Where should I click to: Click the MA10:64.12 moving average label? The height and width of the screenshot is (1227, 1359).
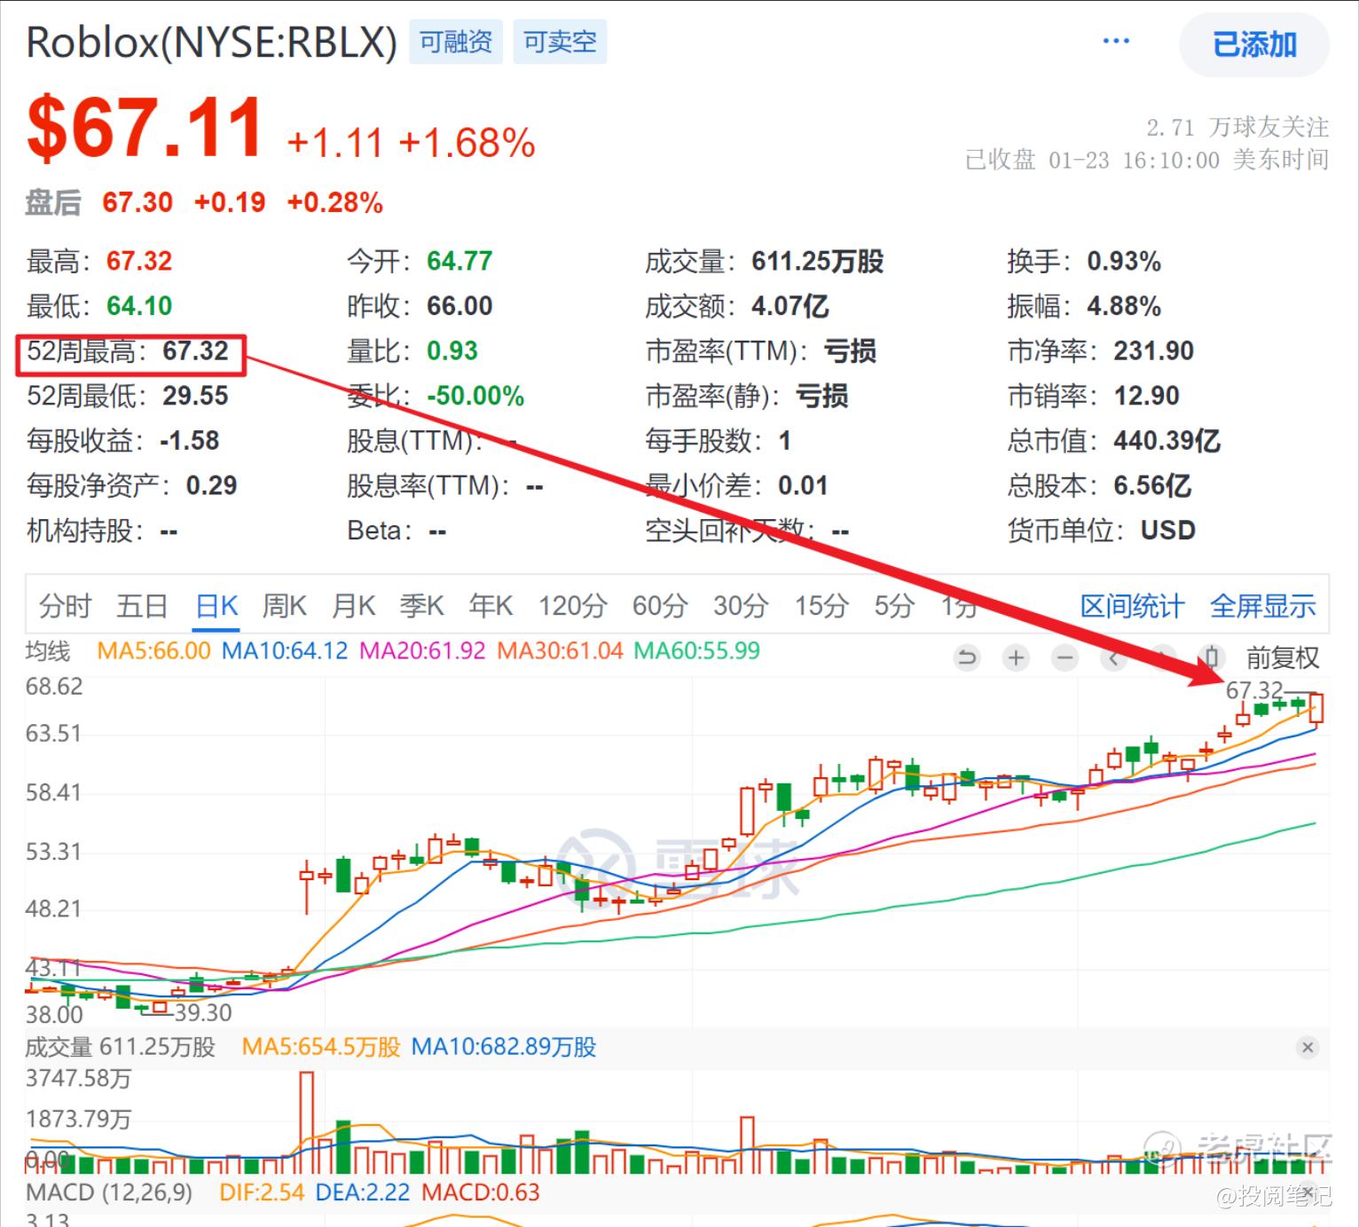click(x=285, y=651)
